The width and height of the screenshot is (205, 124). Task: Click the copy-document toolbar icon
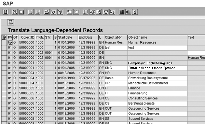[99, 12]
